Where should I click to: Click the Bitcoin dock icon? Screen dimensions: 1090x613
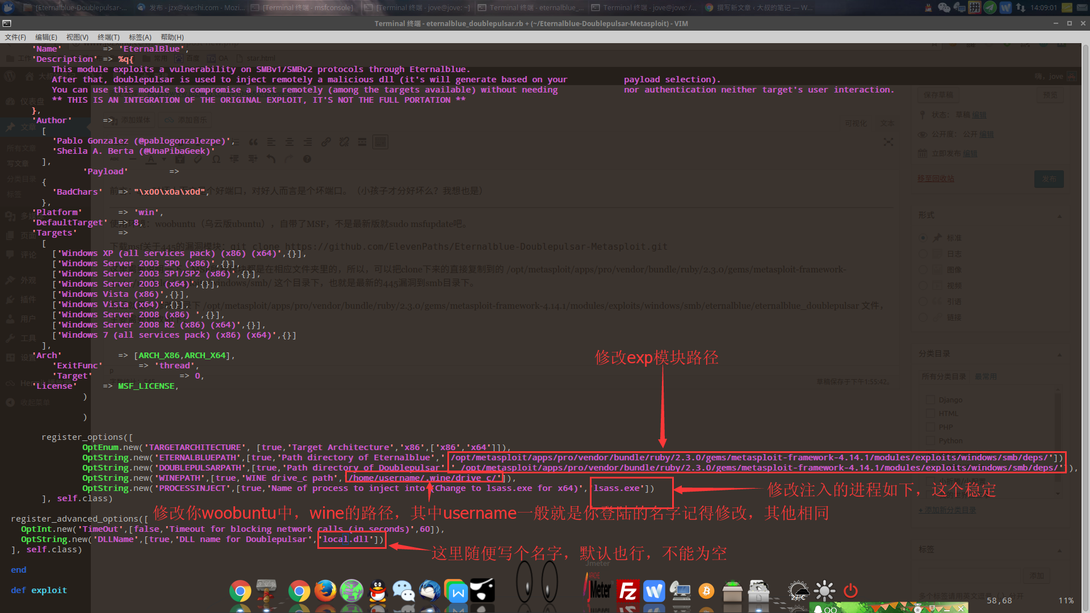[706, 591]
